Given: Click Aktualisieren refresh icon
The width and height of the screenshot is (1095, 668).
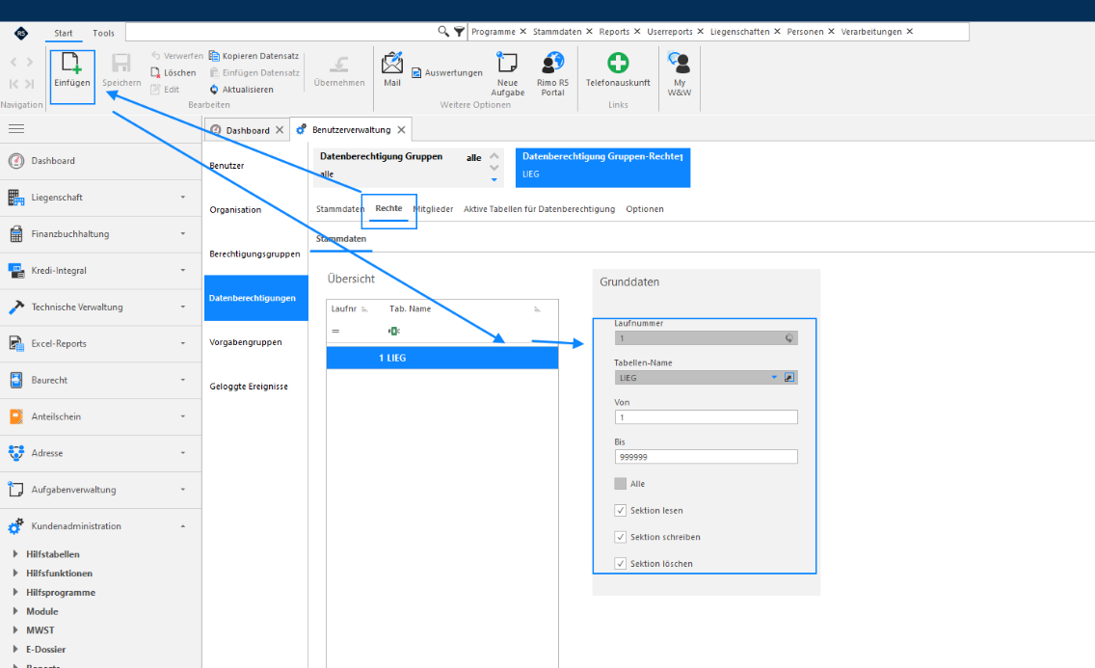Looking at the screenshot, I should click(214, 90).
